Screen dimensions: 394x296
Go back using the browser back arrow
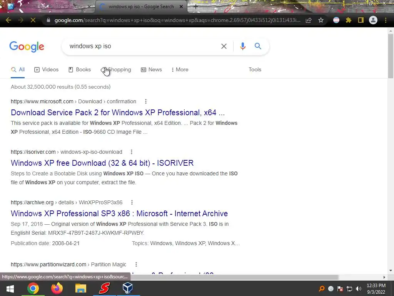click(x=8, y=20)
